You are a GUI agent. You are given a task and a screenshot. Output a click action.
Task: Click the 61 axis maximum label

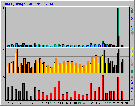pos(4,50)
